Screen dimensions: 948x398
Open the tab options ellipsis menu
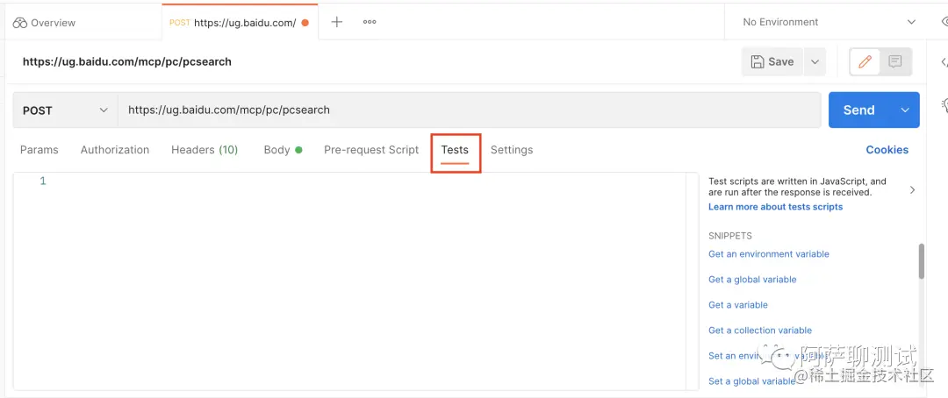click(x=370, y=22)
